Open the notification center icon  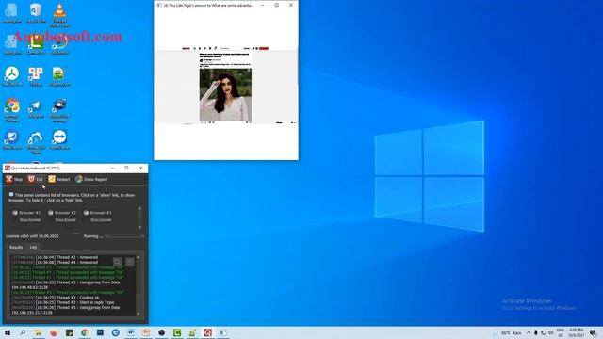tap(593, 332)
